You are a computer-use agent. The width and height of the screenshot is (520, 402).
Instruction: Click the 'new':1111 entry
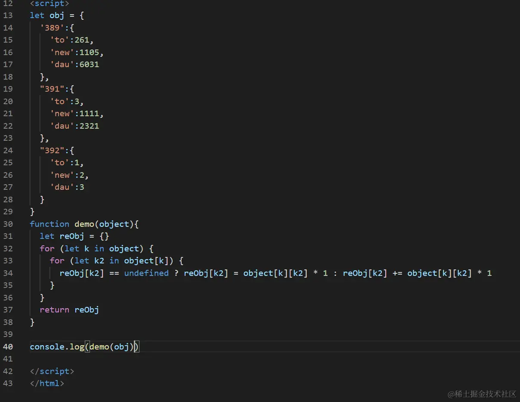pyautogui.click(x=77, y=113)
